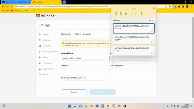Viewport: 194px width, 109px height.
Task: Go back to Networks breadcrumb
Action: (66, 34)
